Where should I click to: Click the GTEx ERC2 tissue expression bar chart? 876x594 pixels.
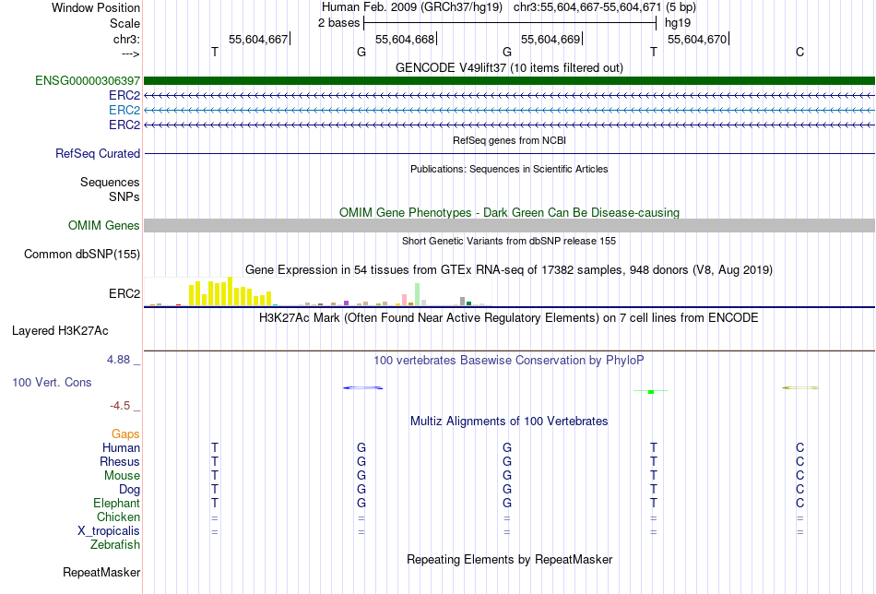(x=317, y=291)
